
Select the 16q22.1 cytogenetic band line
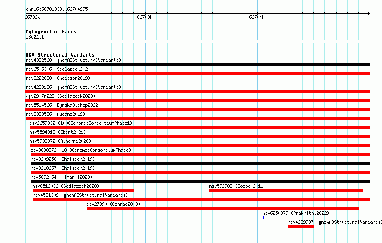coord(197,42)
